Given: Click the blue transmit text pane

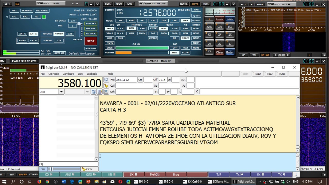Looking at the screenshot, I should tap(198, 162).
